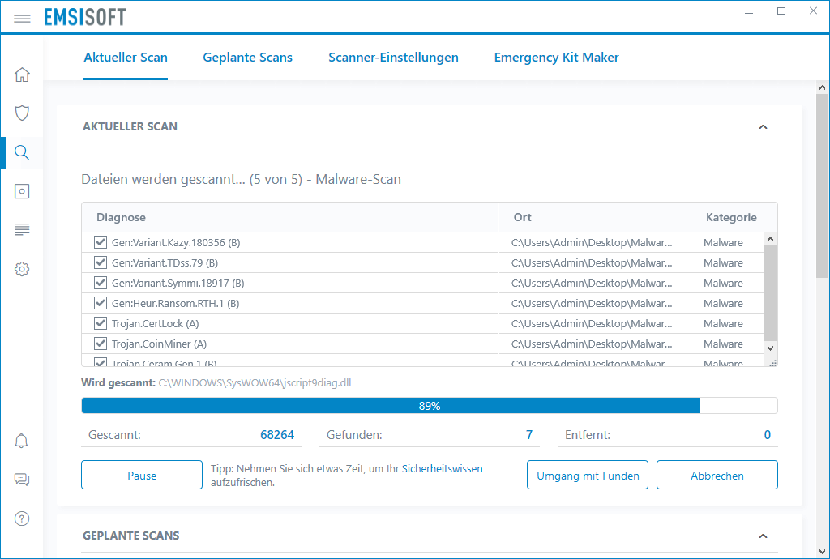Open the Protection shield section
Image resolution: width=830 pixels, height=559 pixels.
[22, 113]
